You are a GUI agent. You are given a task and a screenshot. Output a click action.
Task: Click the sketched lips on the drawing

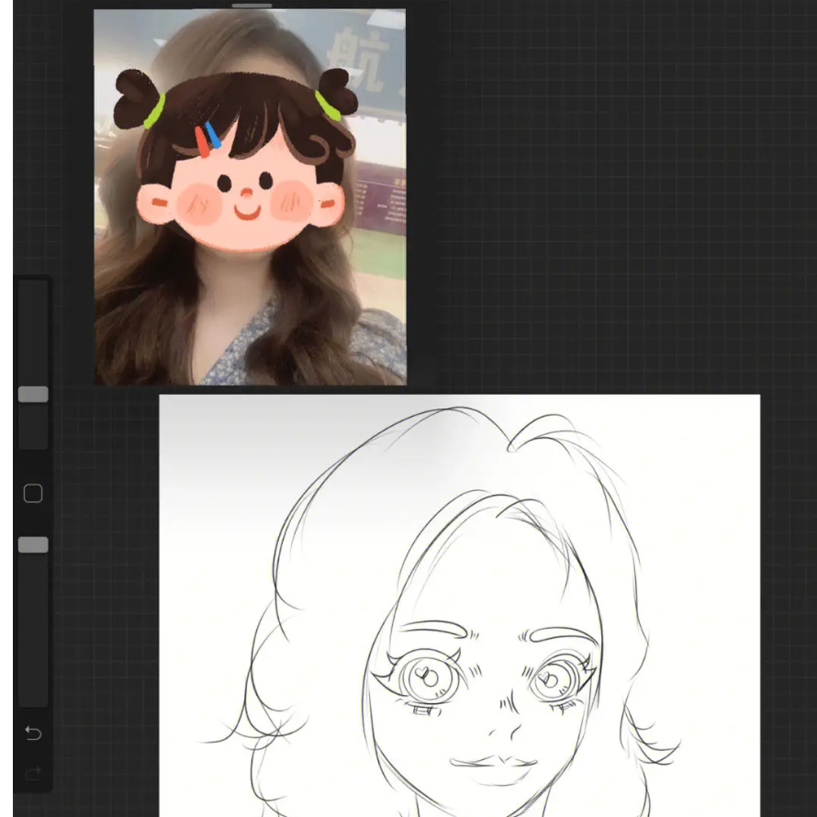click(496, 764)
